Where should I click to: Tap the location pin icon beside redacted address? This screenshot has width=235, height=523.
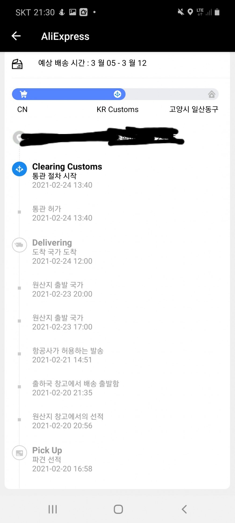[x=18, y=137]
